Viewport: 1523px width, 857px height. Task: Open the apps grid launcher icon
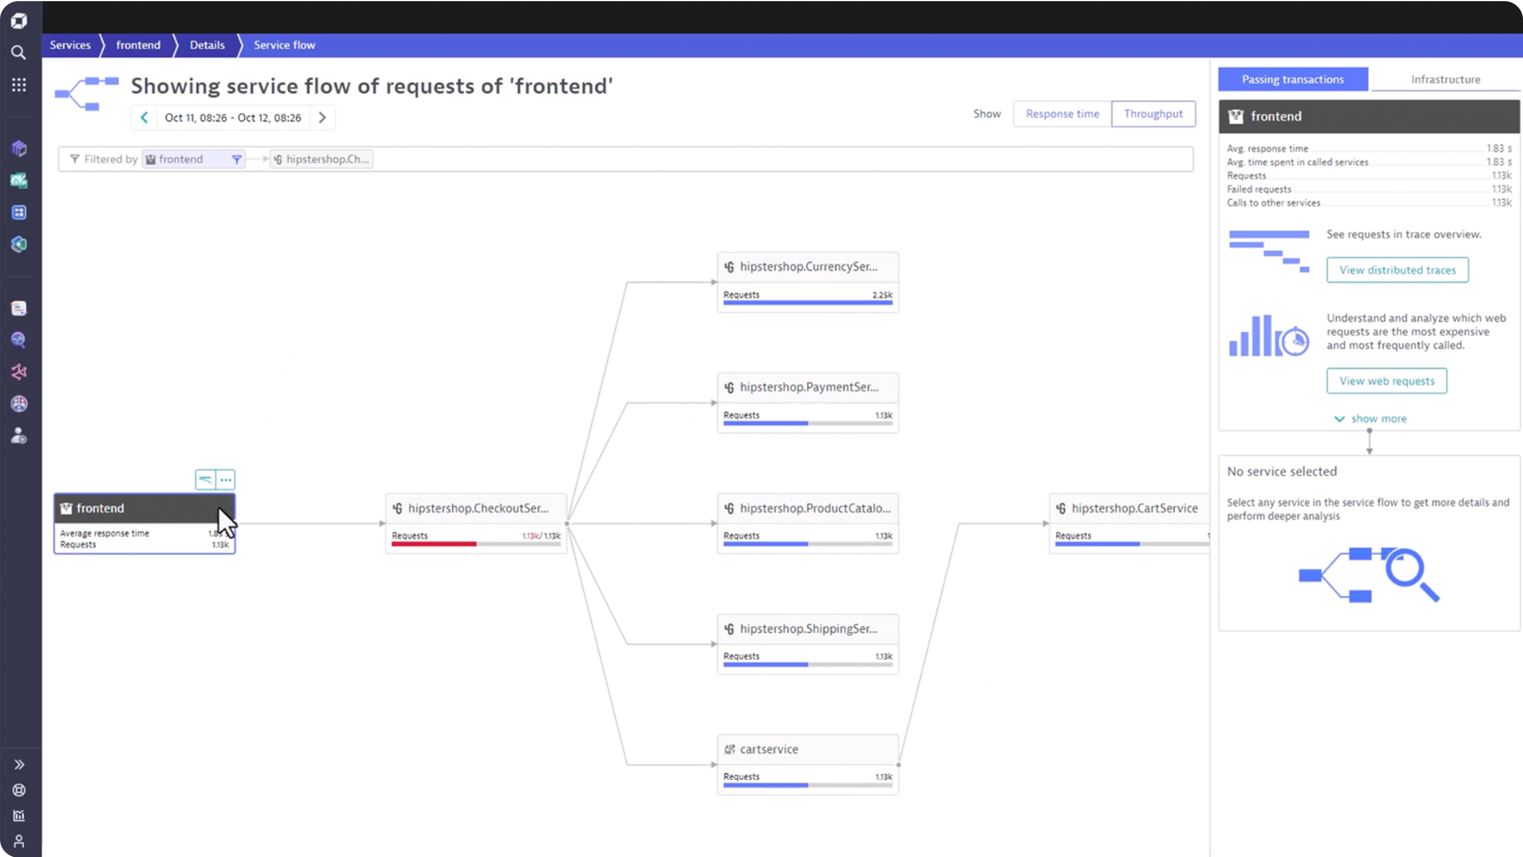click(19, 85)
